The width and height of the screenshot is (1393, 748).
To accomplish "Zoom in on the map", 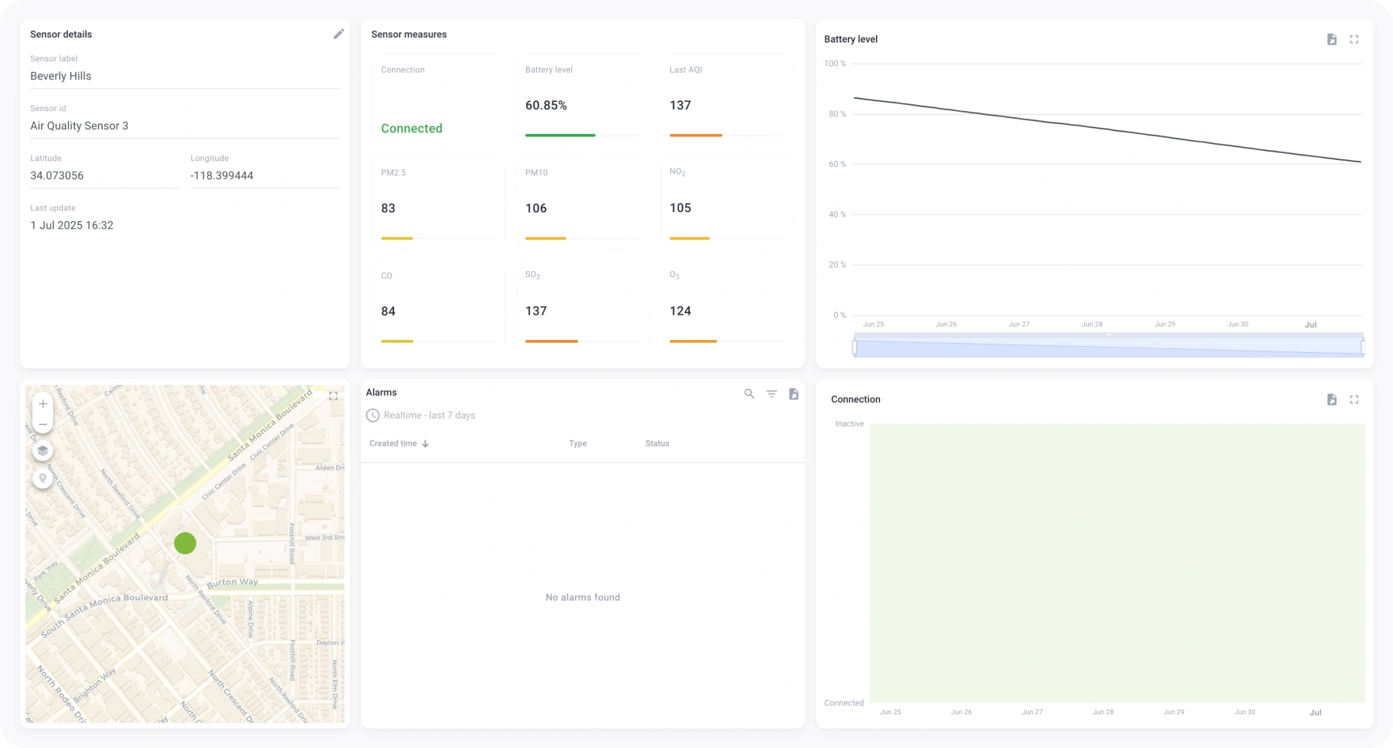I will pyautogui.click(x=42, y=403).
